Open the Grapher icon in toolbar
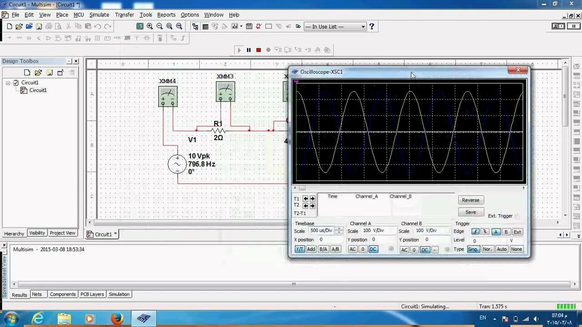 coord(235,26)
